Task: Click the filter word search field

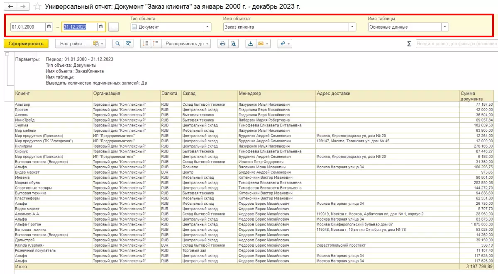Action: [456, 44]
